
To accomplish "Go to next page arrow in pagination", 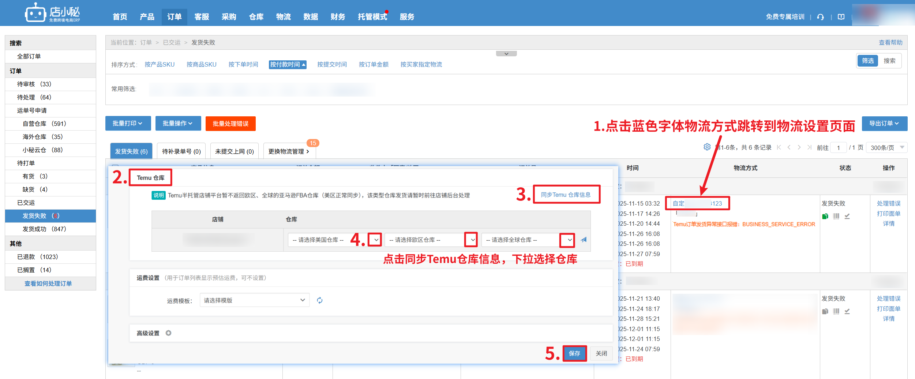I will 799,147.
